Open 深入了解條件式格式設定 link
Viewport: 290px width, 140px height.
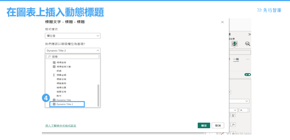[61, 126]
